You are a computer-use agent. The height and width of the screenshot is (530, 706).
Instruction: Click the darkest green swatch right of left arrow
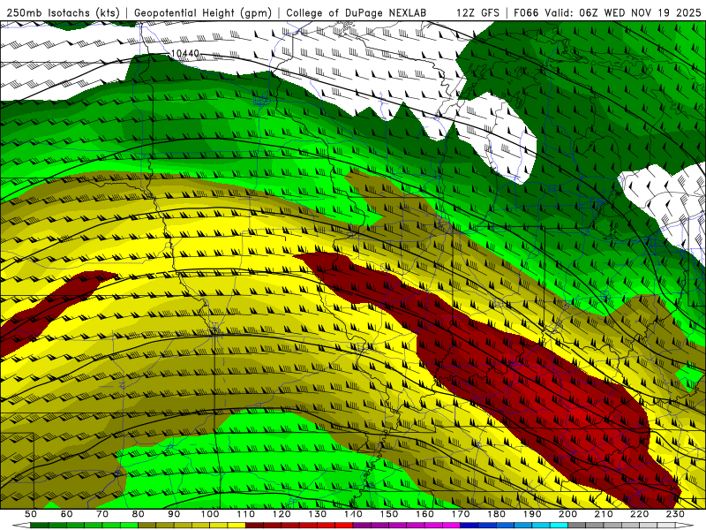click(39, 525)
